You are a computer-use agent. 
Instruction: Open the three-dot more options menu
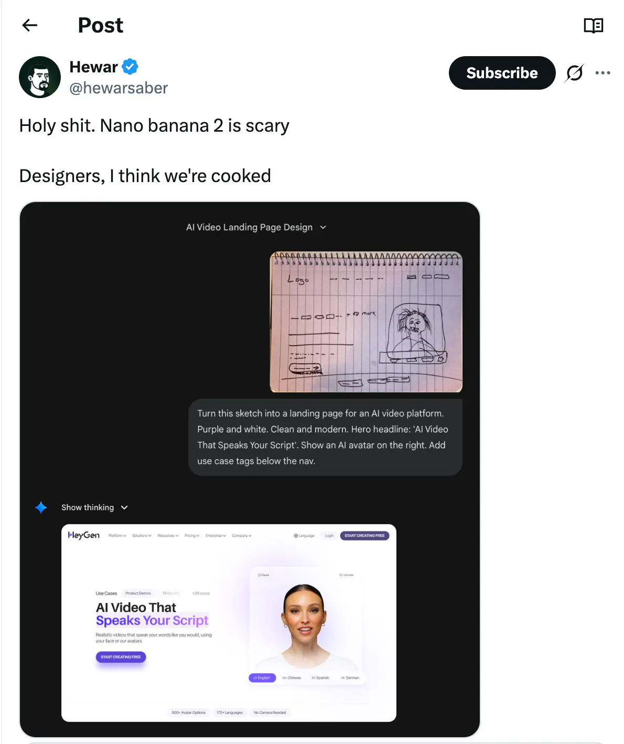[603, 73]
